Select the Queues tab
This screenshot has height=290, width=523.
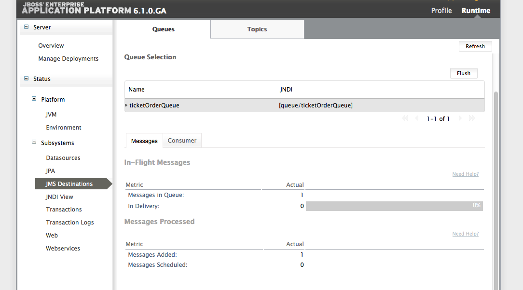(163, 29)
